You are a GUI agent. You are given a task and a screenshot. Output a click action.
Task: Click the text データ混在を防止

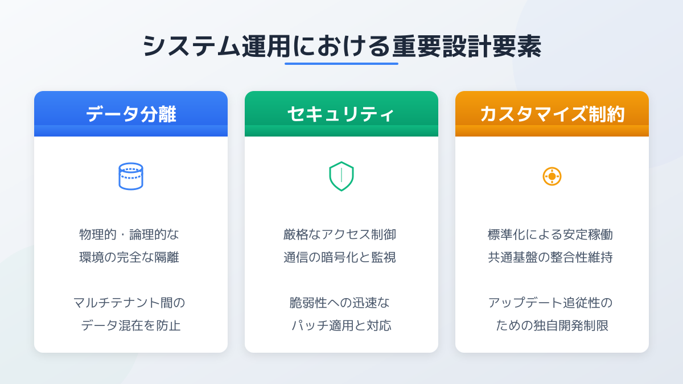coord(131,325)
